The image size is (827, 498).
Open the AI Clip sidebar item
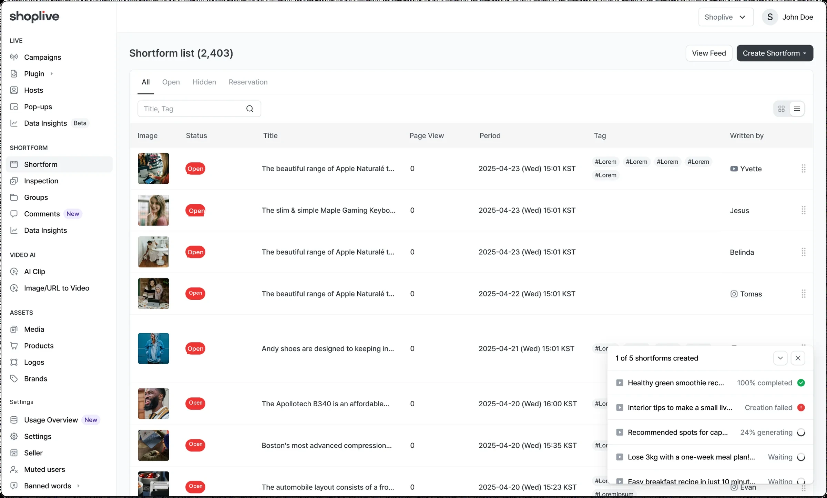(x=34, y=272)
